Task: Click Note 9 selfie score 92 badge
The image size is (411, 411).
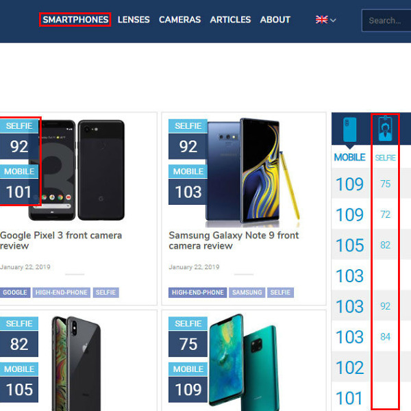Action: click(x=188, y=147)
